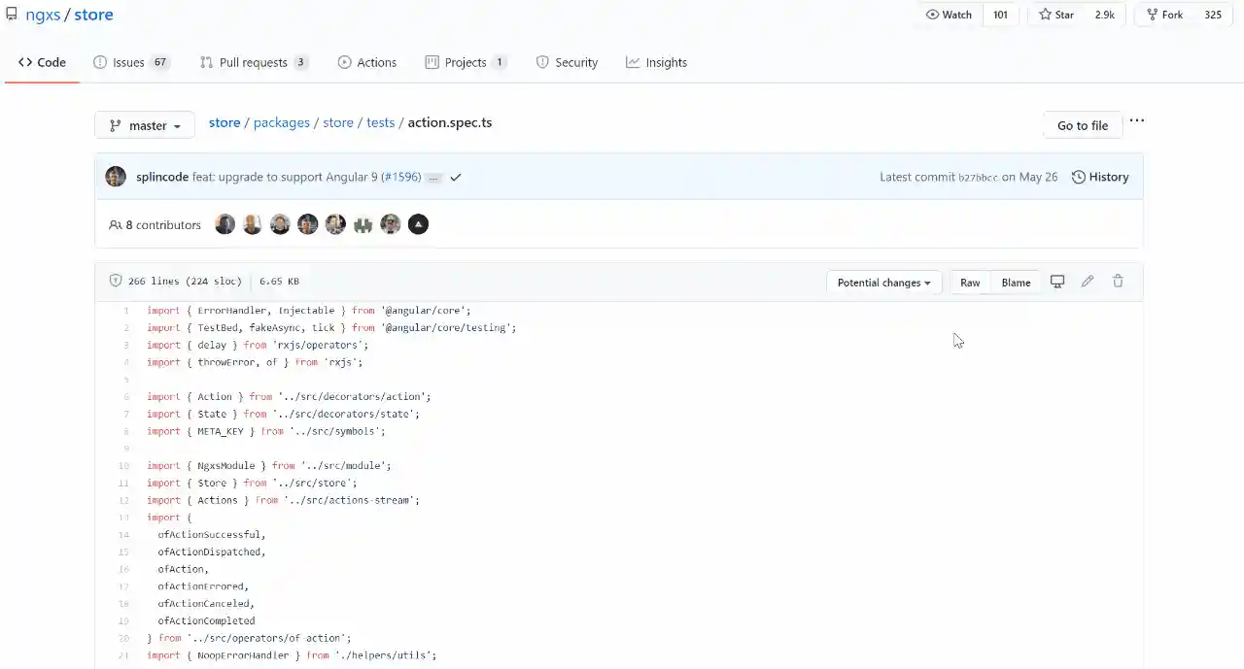The width and height of the screenshot is (1244, 669).
Task: Click the History clock icon
Action: (x=1078, y=177)
